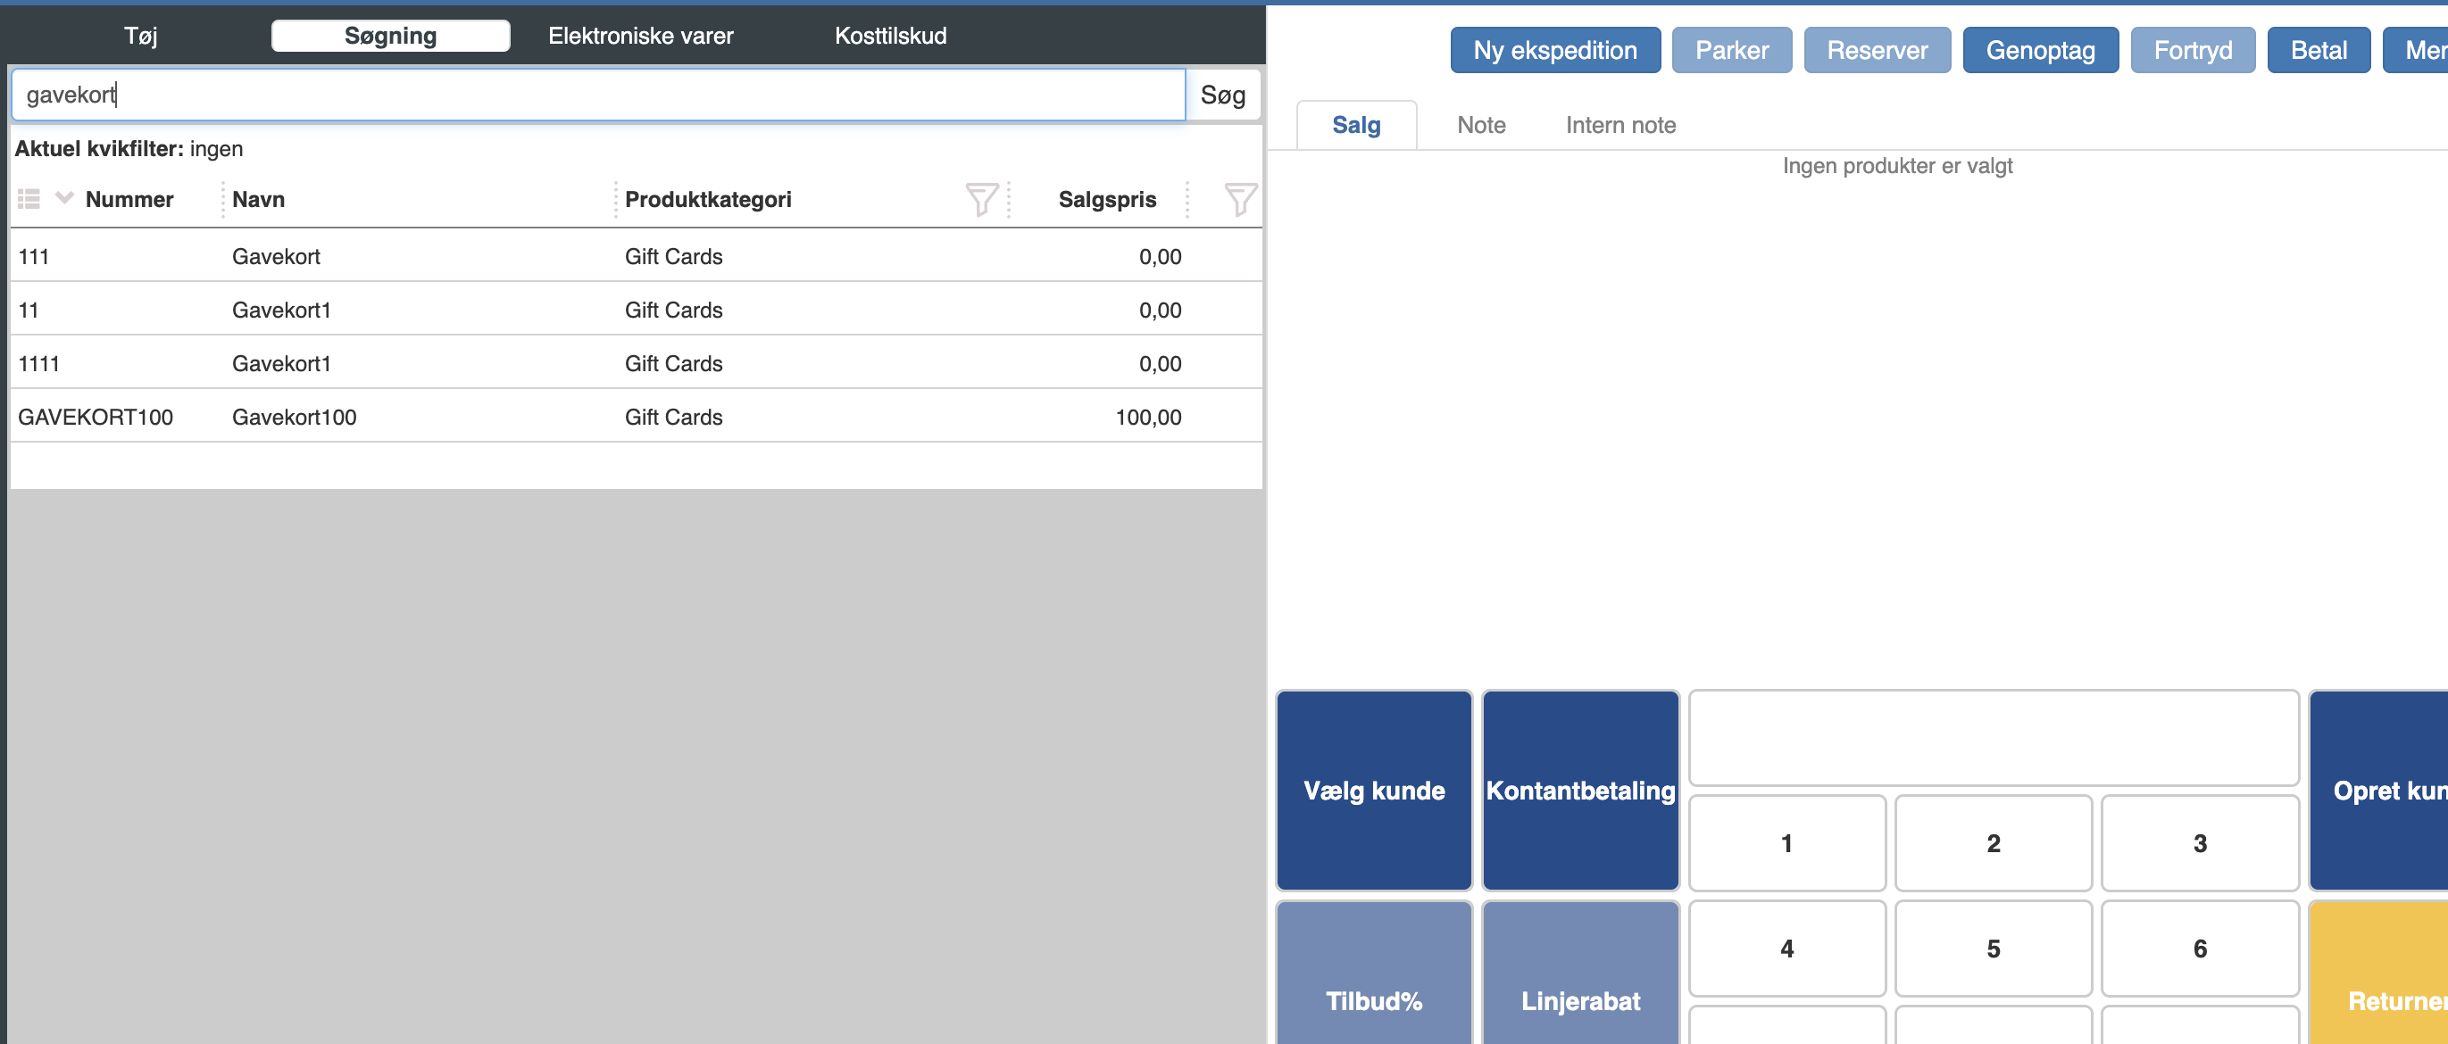
Task: Expand the chevron next to Nummer
Action: (x=63, y=197)
